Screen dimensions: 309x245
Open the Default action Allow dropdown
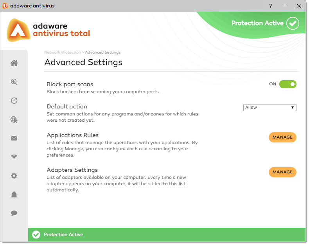pos(270,108)
